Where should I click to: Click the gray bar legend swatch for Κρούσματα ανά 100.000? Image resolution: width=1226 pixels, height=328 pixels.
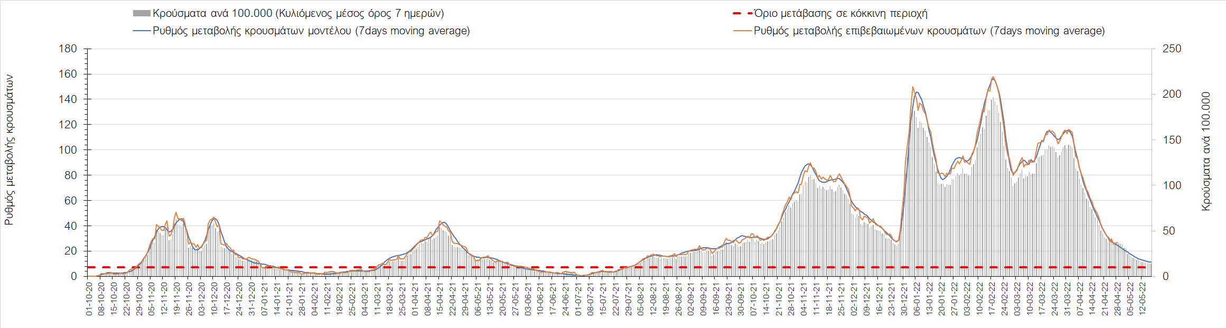(142, 14)
